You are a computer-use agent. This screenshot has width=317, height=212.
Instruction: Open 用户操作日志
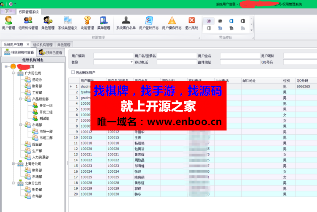tap(172, 23)
